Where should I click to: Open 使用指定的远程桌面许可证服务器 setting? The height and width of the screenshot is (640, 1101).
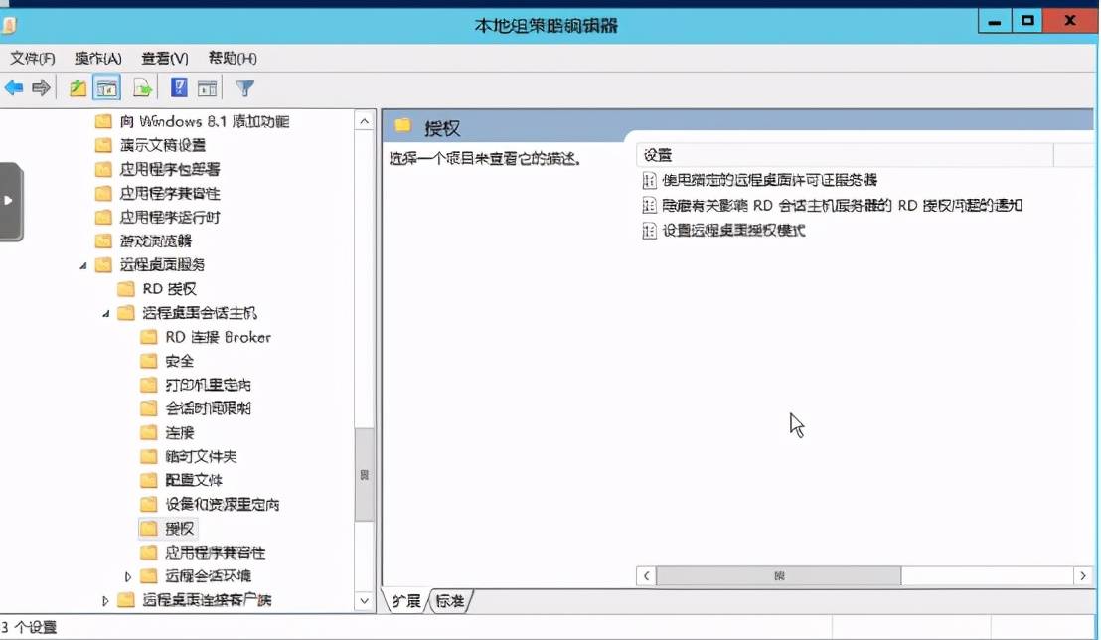760,181
